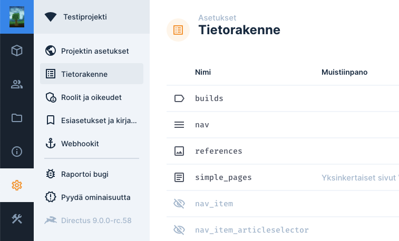This screenshot has height=241, width=399.
Task: Open the Raportoi bugi link
Action: pos(92,174)
